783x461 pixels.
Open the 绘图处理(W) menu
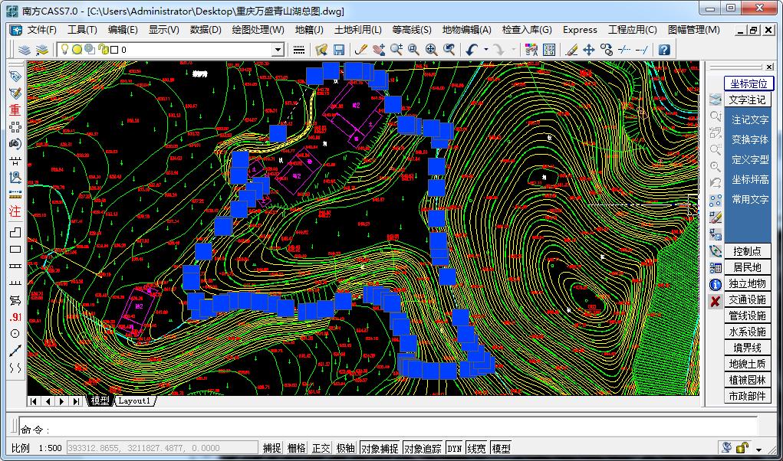coord(258,30)
